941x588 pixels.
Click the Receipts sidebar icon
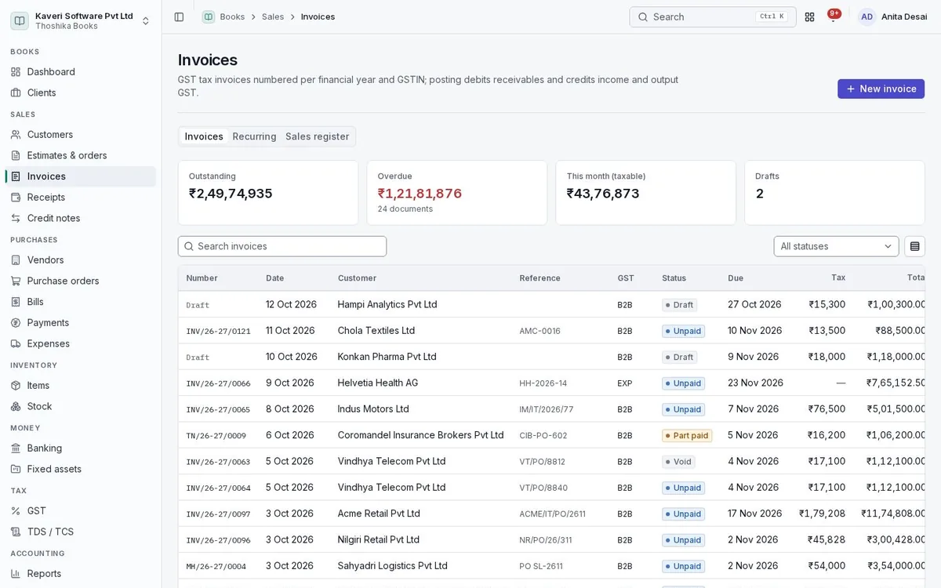[16, 198]
